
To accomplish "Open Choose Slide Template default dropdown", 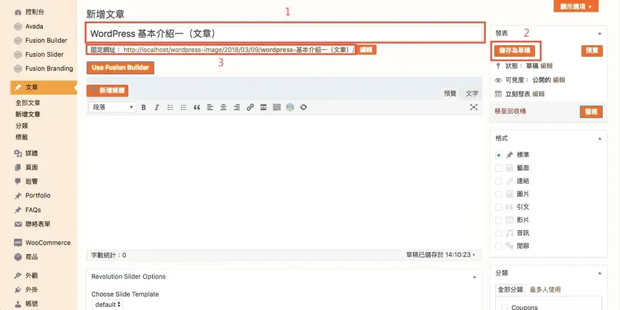I will [x=107, y=304].
